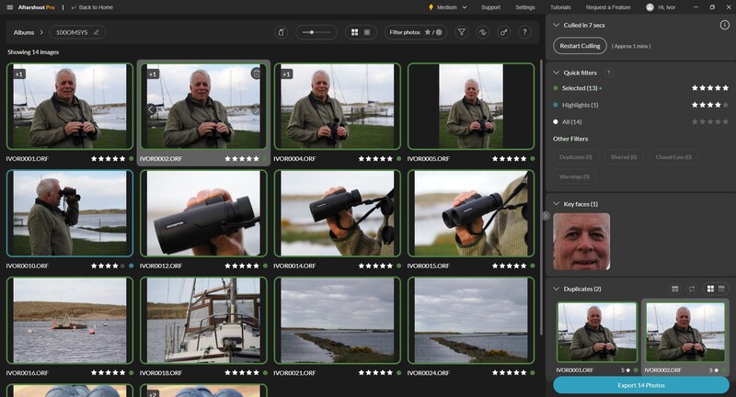Click the star rating of IVOR0010.ORF

[x=108, y=266]
